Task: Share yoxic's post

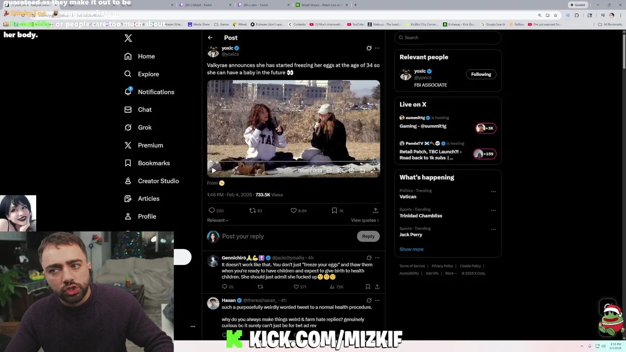Action: point(376,210)
